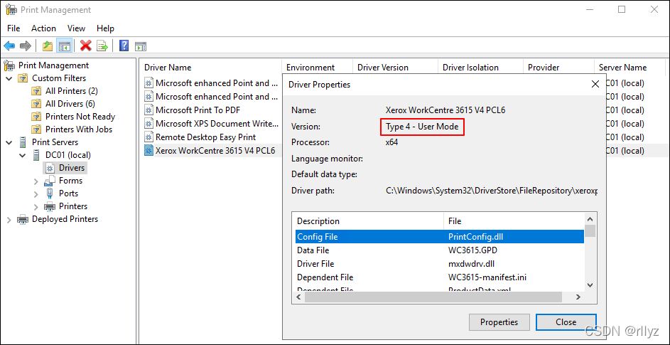Click the DC01 (local) server icon
The width and height of the screenshot is (670, 345).
click(x=37, y=155)
